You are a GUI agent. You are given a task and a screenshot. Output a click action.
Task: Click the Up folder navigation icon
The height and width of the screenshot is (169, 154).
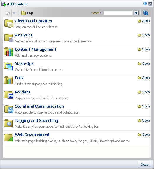8,13
